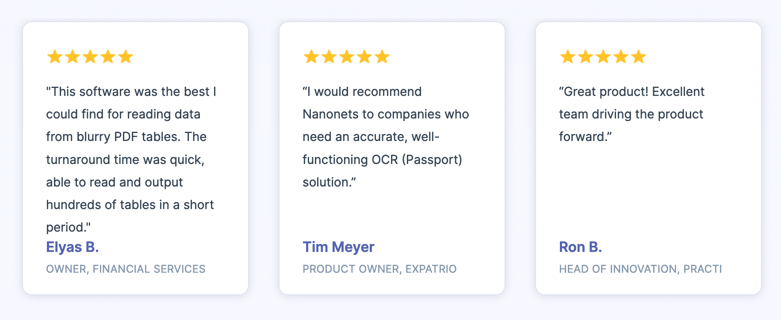
Task: Click the first star in Tim Meyer's review
Action: (311, 57)
